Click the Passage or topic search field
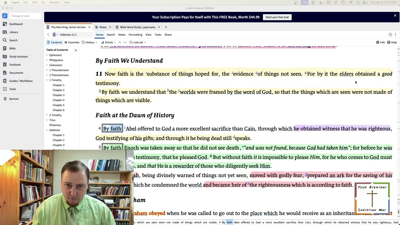400x225 pixels. (26, 16)
